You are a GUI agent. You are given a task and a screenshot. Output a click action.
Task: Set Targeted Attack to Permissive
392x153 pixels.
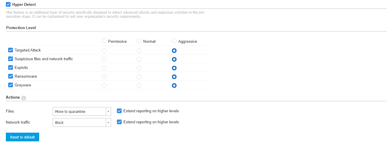(x=104, y=51)
